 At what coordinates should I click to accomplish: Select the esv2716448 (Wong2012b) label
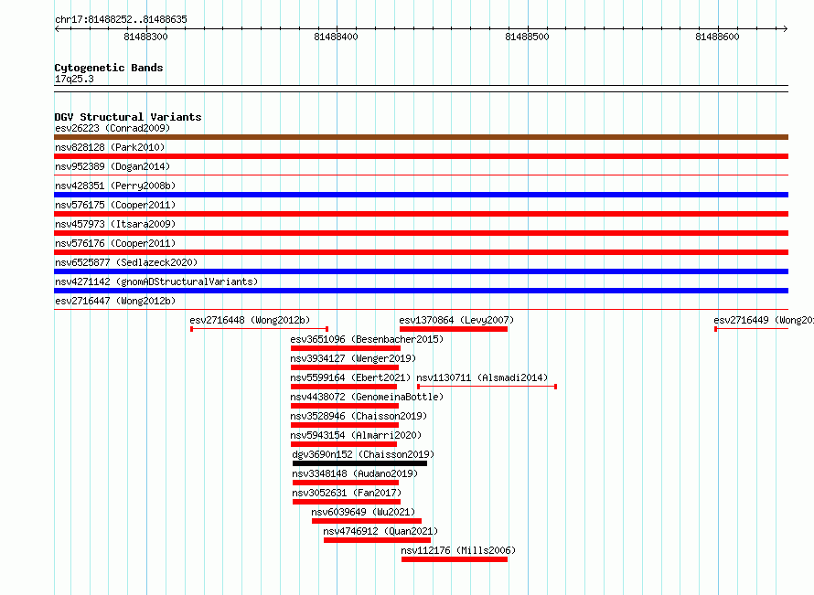point(250,320)
